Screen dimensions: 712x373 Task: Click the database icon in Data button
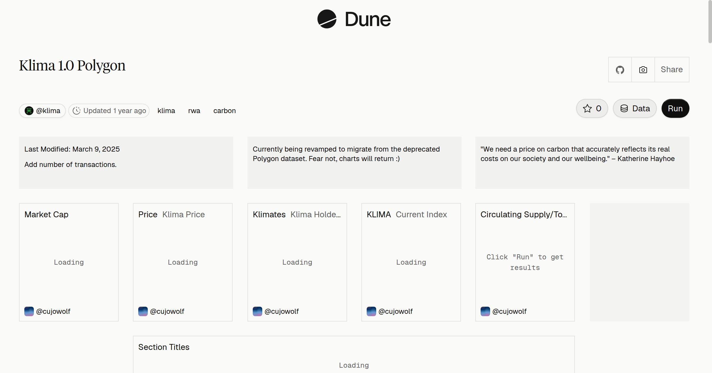pyautogui.click(x=624, y=108)
